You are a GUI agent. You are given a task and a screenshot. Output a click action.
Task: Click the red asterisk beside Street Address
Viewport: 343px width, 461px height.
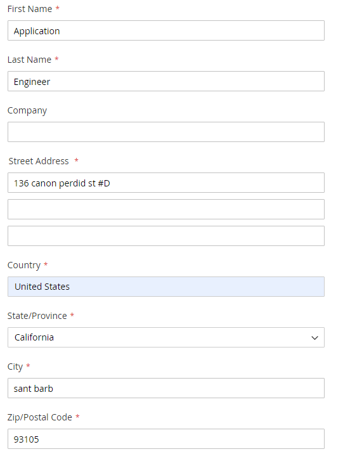click(77, 160)
